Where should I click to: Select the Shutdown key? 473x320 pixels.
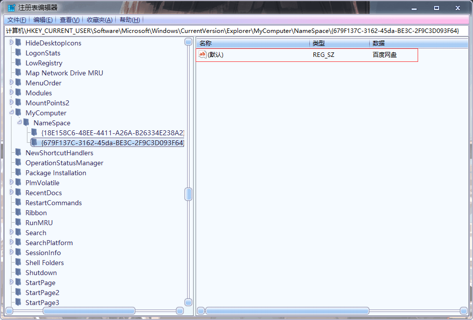(x=41, y=273)
